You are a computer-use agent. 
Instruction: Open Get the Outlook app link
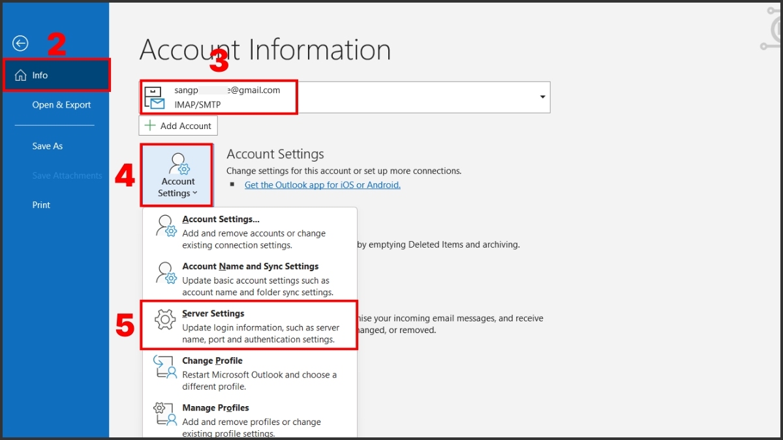(322, 185)
